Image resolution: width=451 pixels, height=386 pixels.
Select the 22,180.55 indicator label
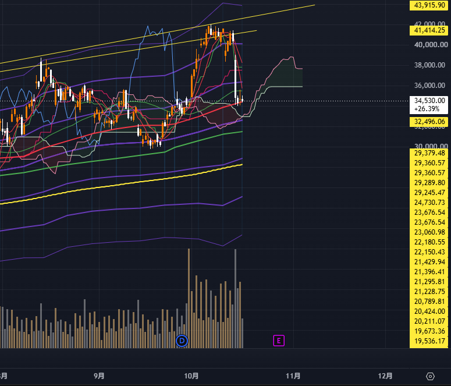click(x=428, y=242)
